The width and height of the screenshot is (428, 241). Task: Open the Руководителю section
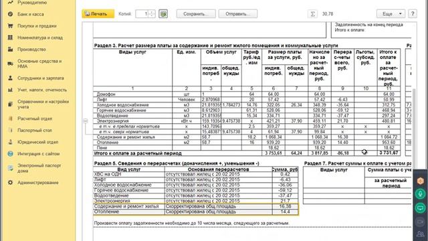(x=32, y=3)
